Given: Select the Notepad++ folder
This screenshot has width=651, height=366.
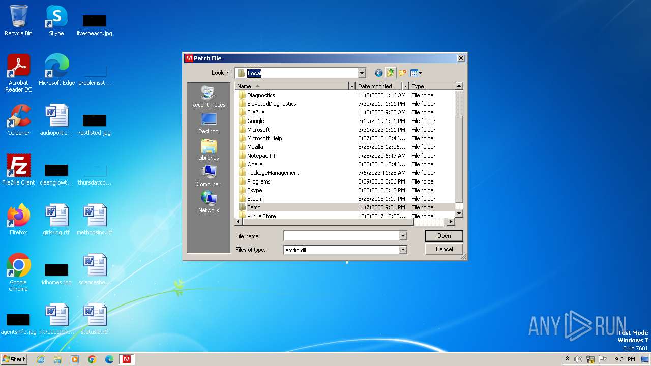Looking at the screenshot, I should point(261,156).
